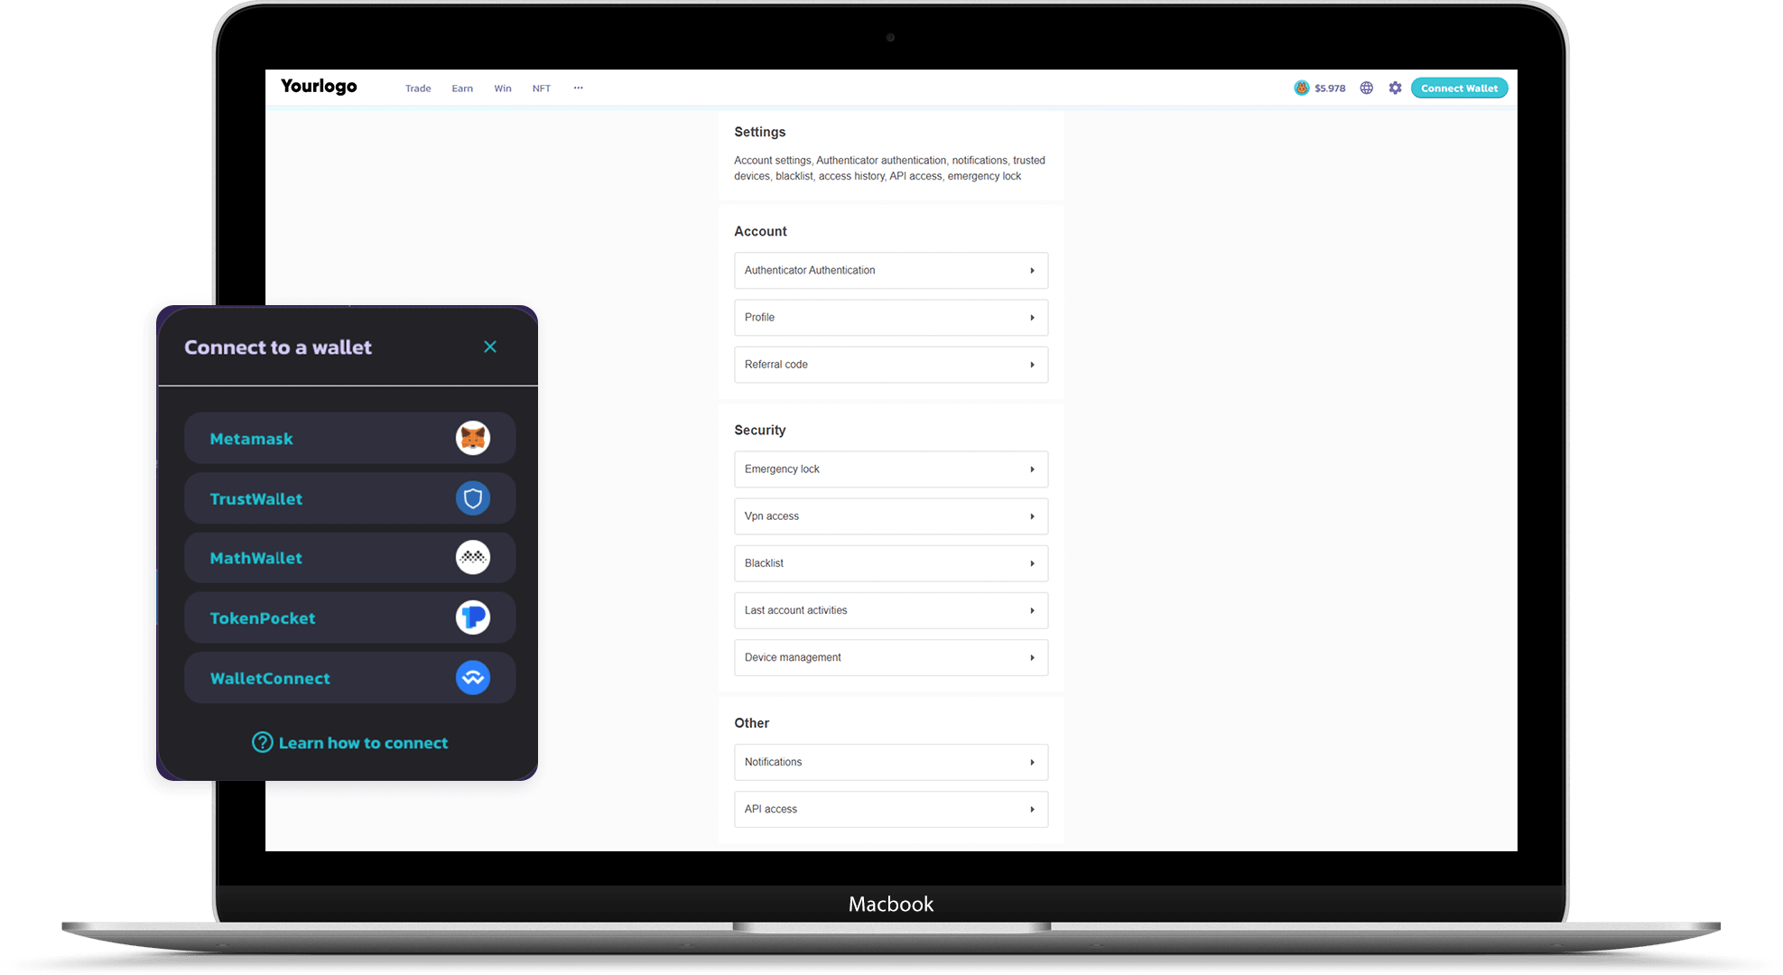This screenshot has height=975, width=1783.
Task: Click the globe/language icon in navbar
Action: [x=1369, y=88]
